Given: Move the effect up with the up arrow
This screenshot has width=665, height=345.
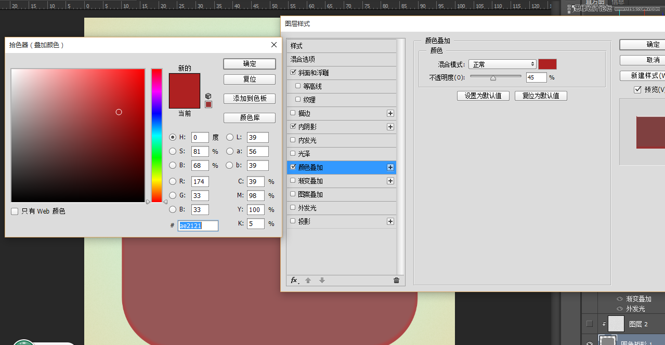Looking at the screenshot, I should pos(308,281).
